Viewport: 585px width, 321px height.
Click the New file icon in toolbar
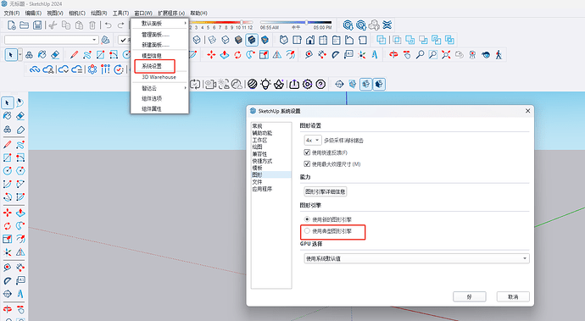point(11,25)
